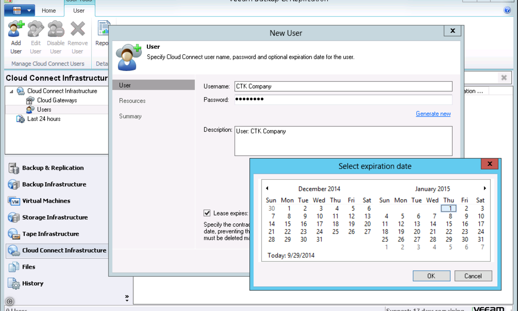
Task: Select Last 24 hours tree node
Action: [x=44, y=119]
